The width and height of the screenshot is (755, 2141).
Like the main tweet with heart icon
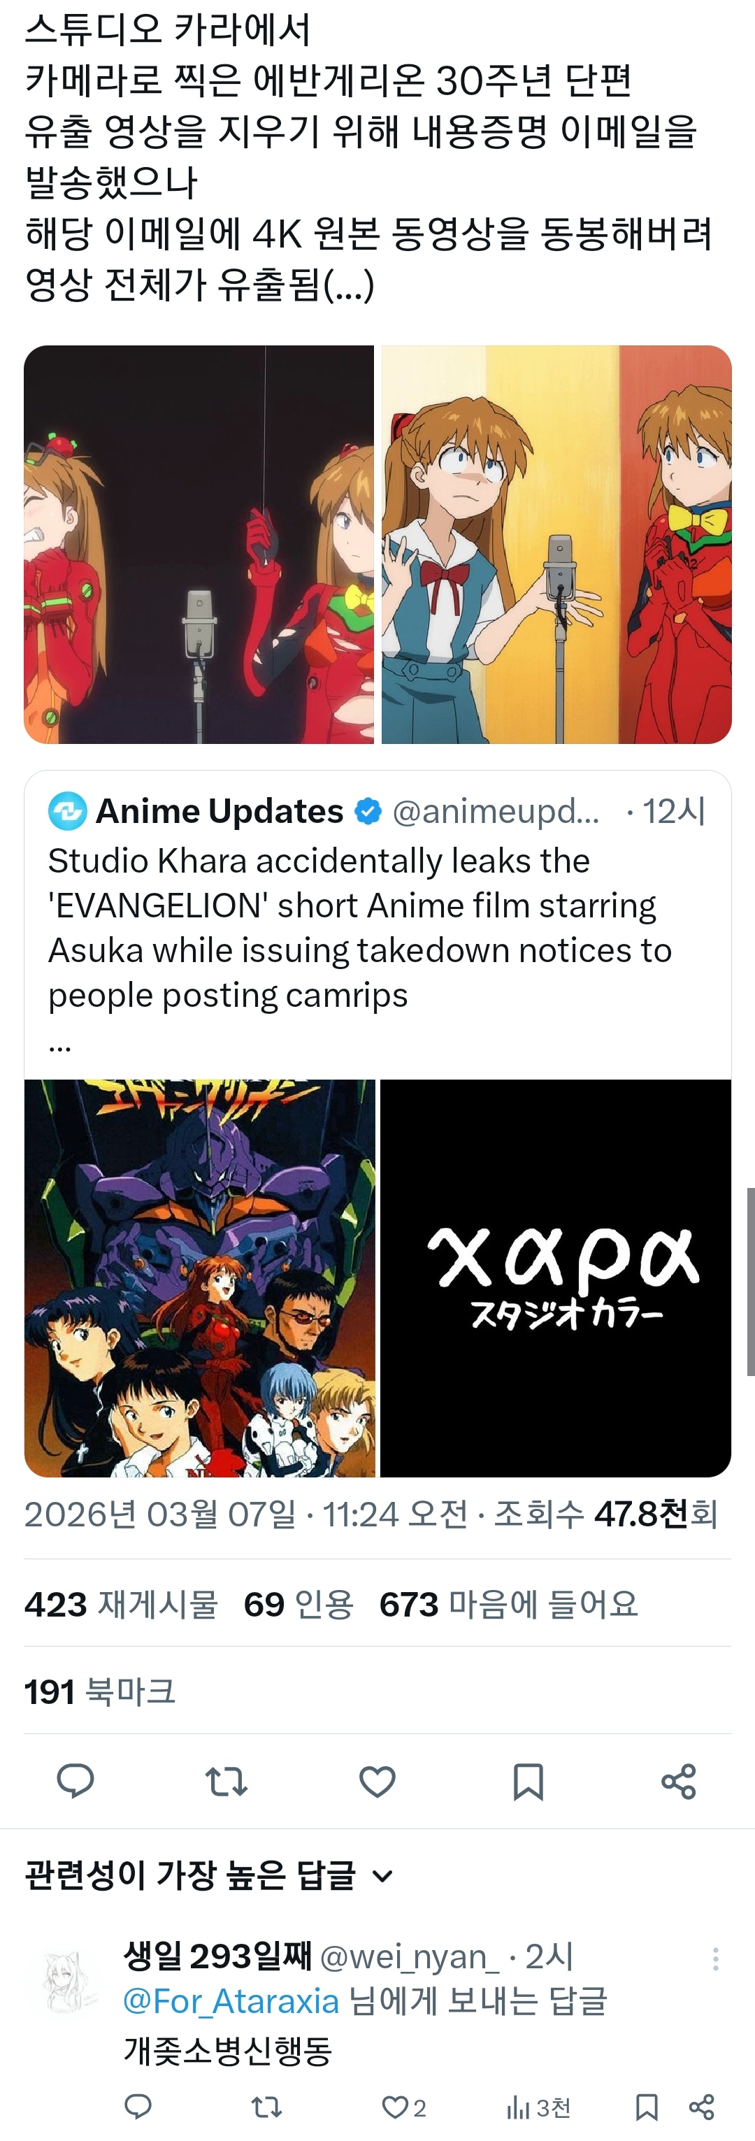pyautogui.click(x=377, y=1781)
